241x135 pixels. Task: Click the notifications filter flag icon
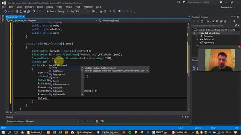click(184, 2)
